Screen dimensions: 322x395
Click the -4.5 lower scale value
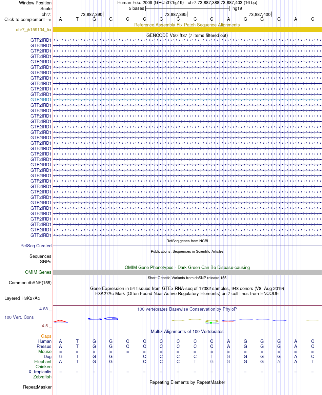(44, 326)
